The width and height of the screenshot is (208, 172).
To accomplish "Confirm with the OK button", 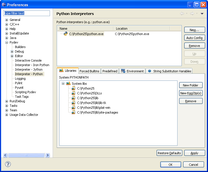I will (170, 165).
